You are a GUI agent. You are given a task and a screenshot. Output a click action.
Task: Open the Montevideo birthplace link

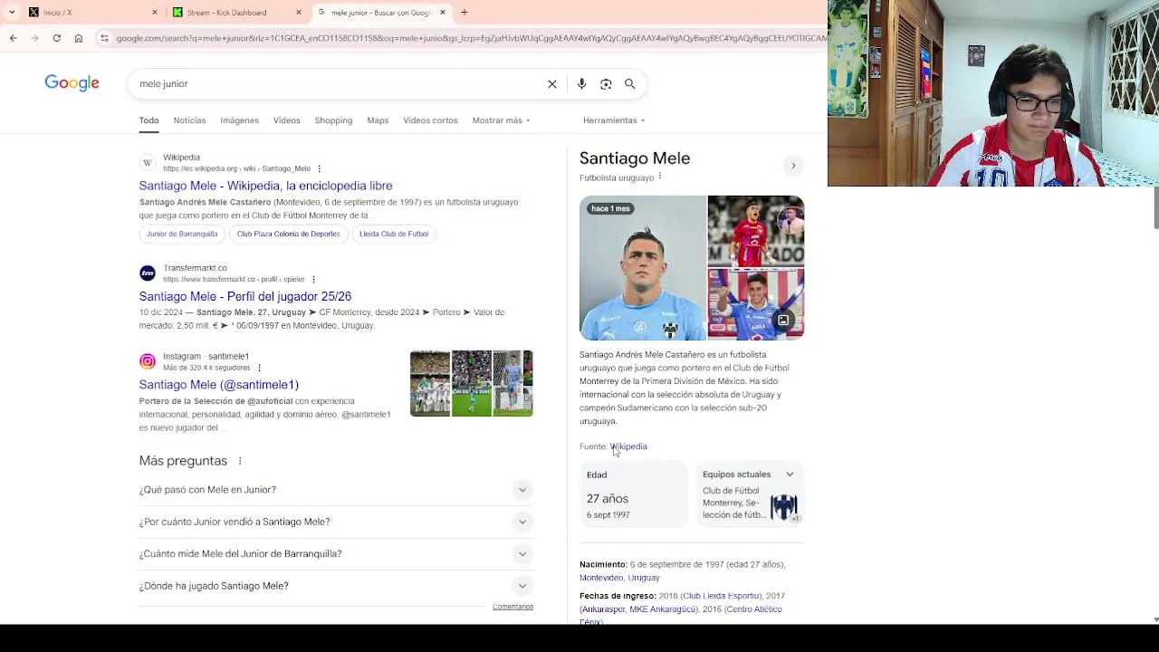[601, 578]
